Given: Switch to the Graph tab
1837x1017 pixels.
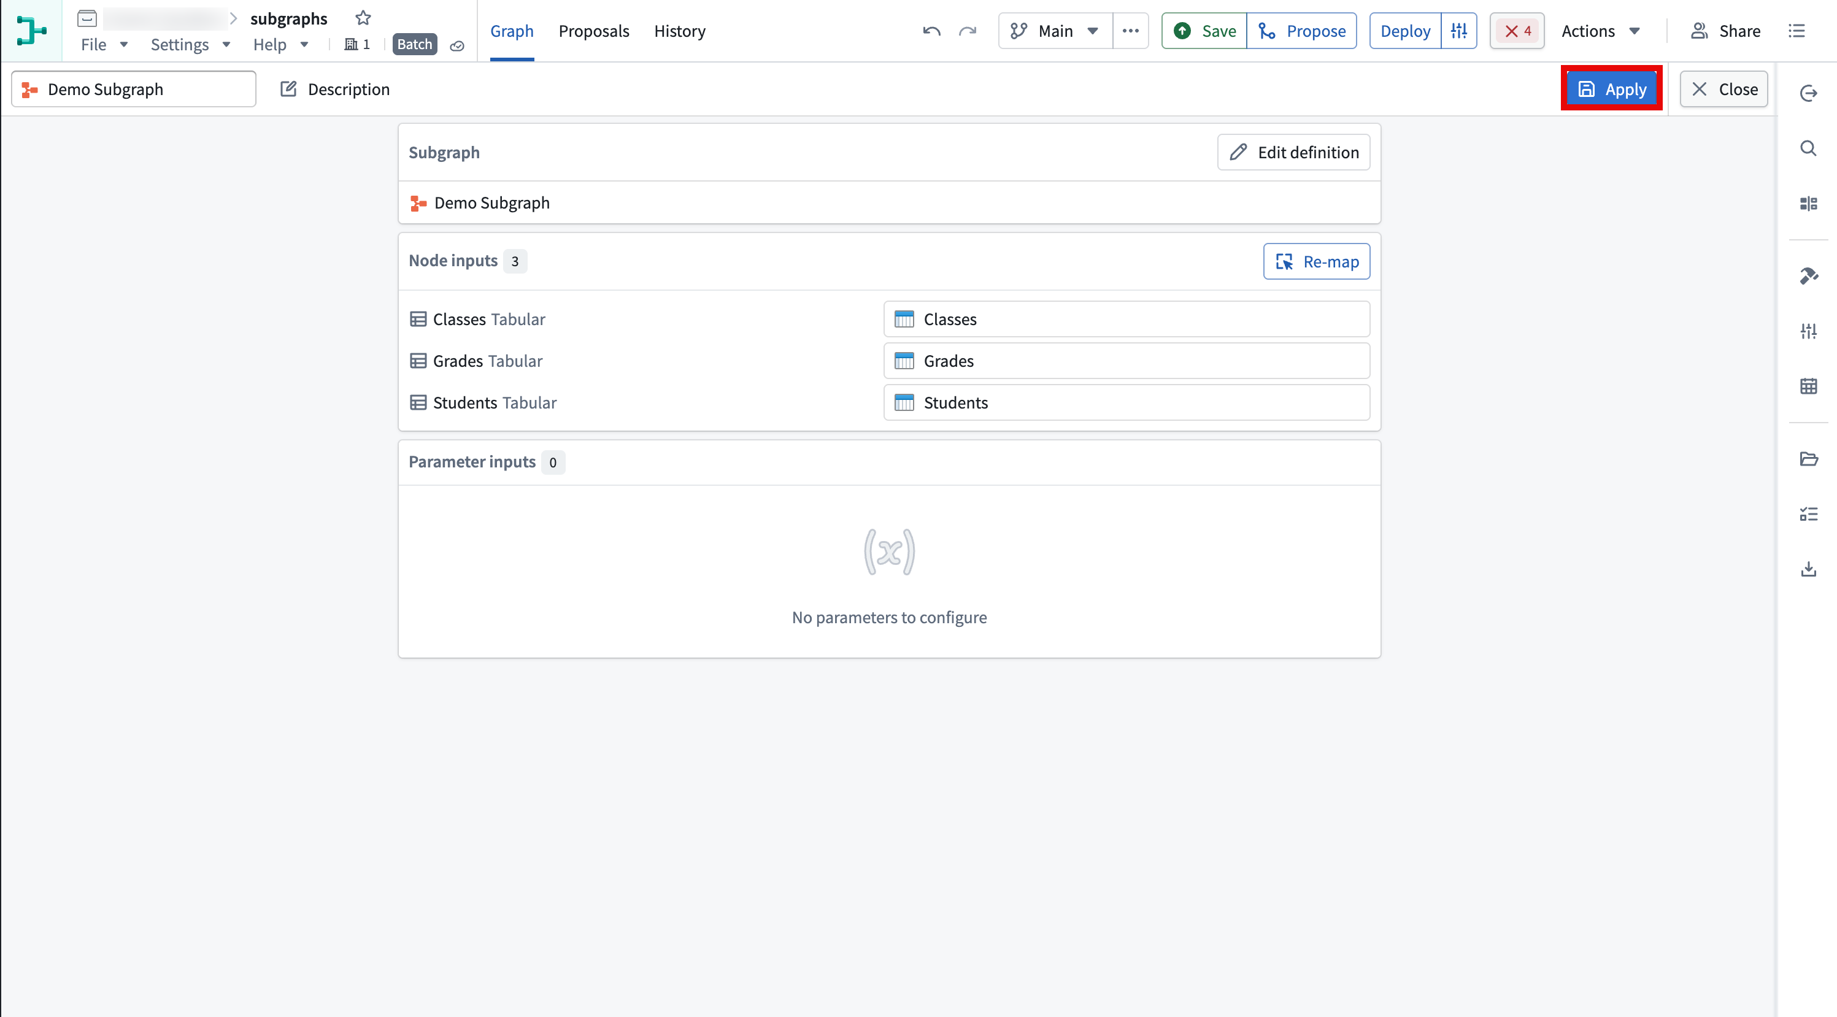Looking at the screenshot, I should click(x=512, y=31).
